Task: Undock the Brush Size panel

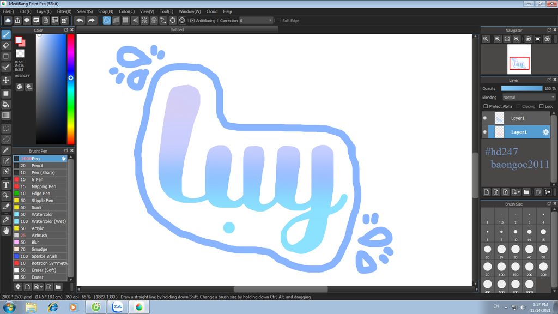Action: click(x=549, y=204)
